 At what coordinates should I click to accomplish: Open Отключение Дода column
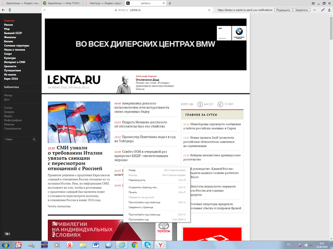pyautogui.click(x=147, y=80)
